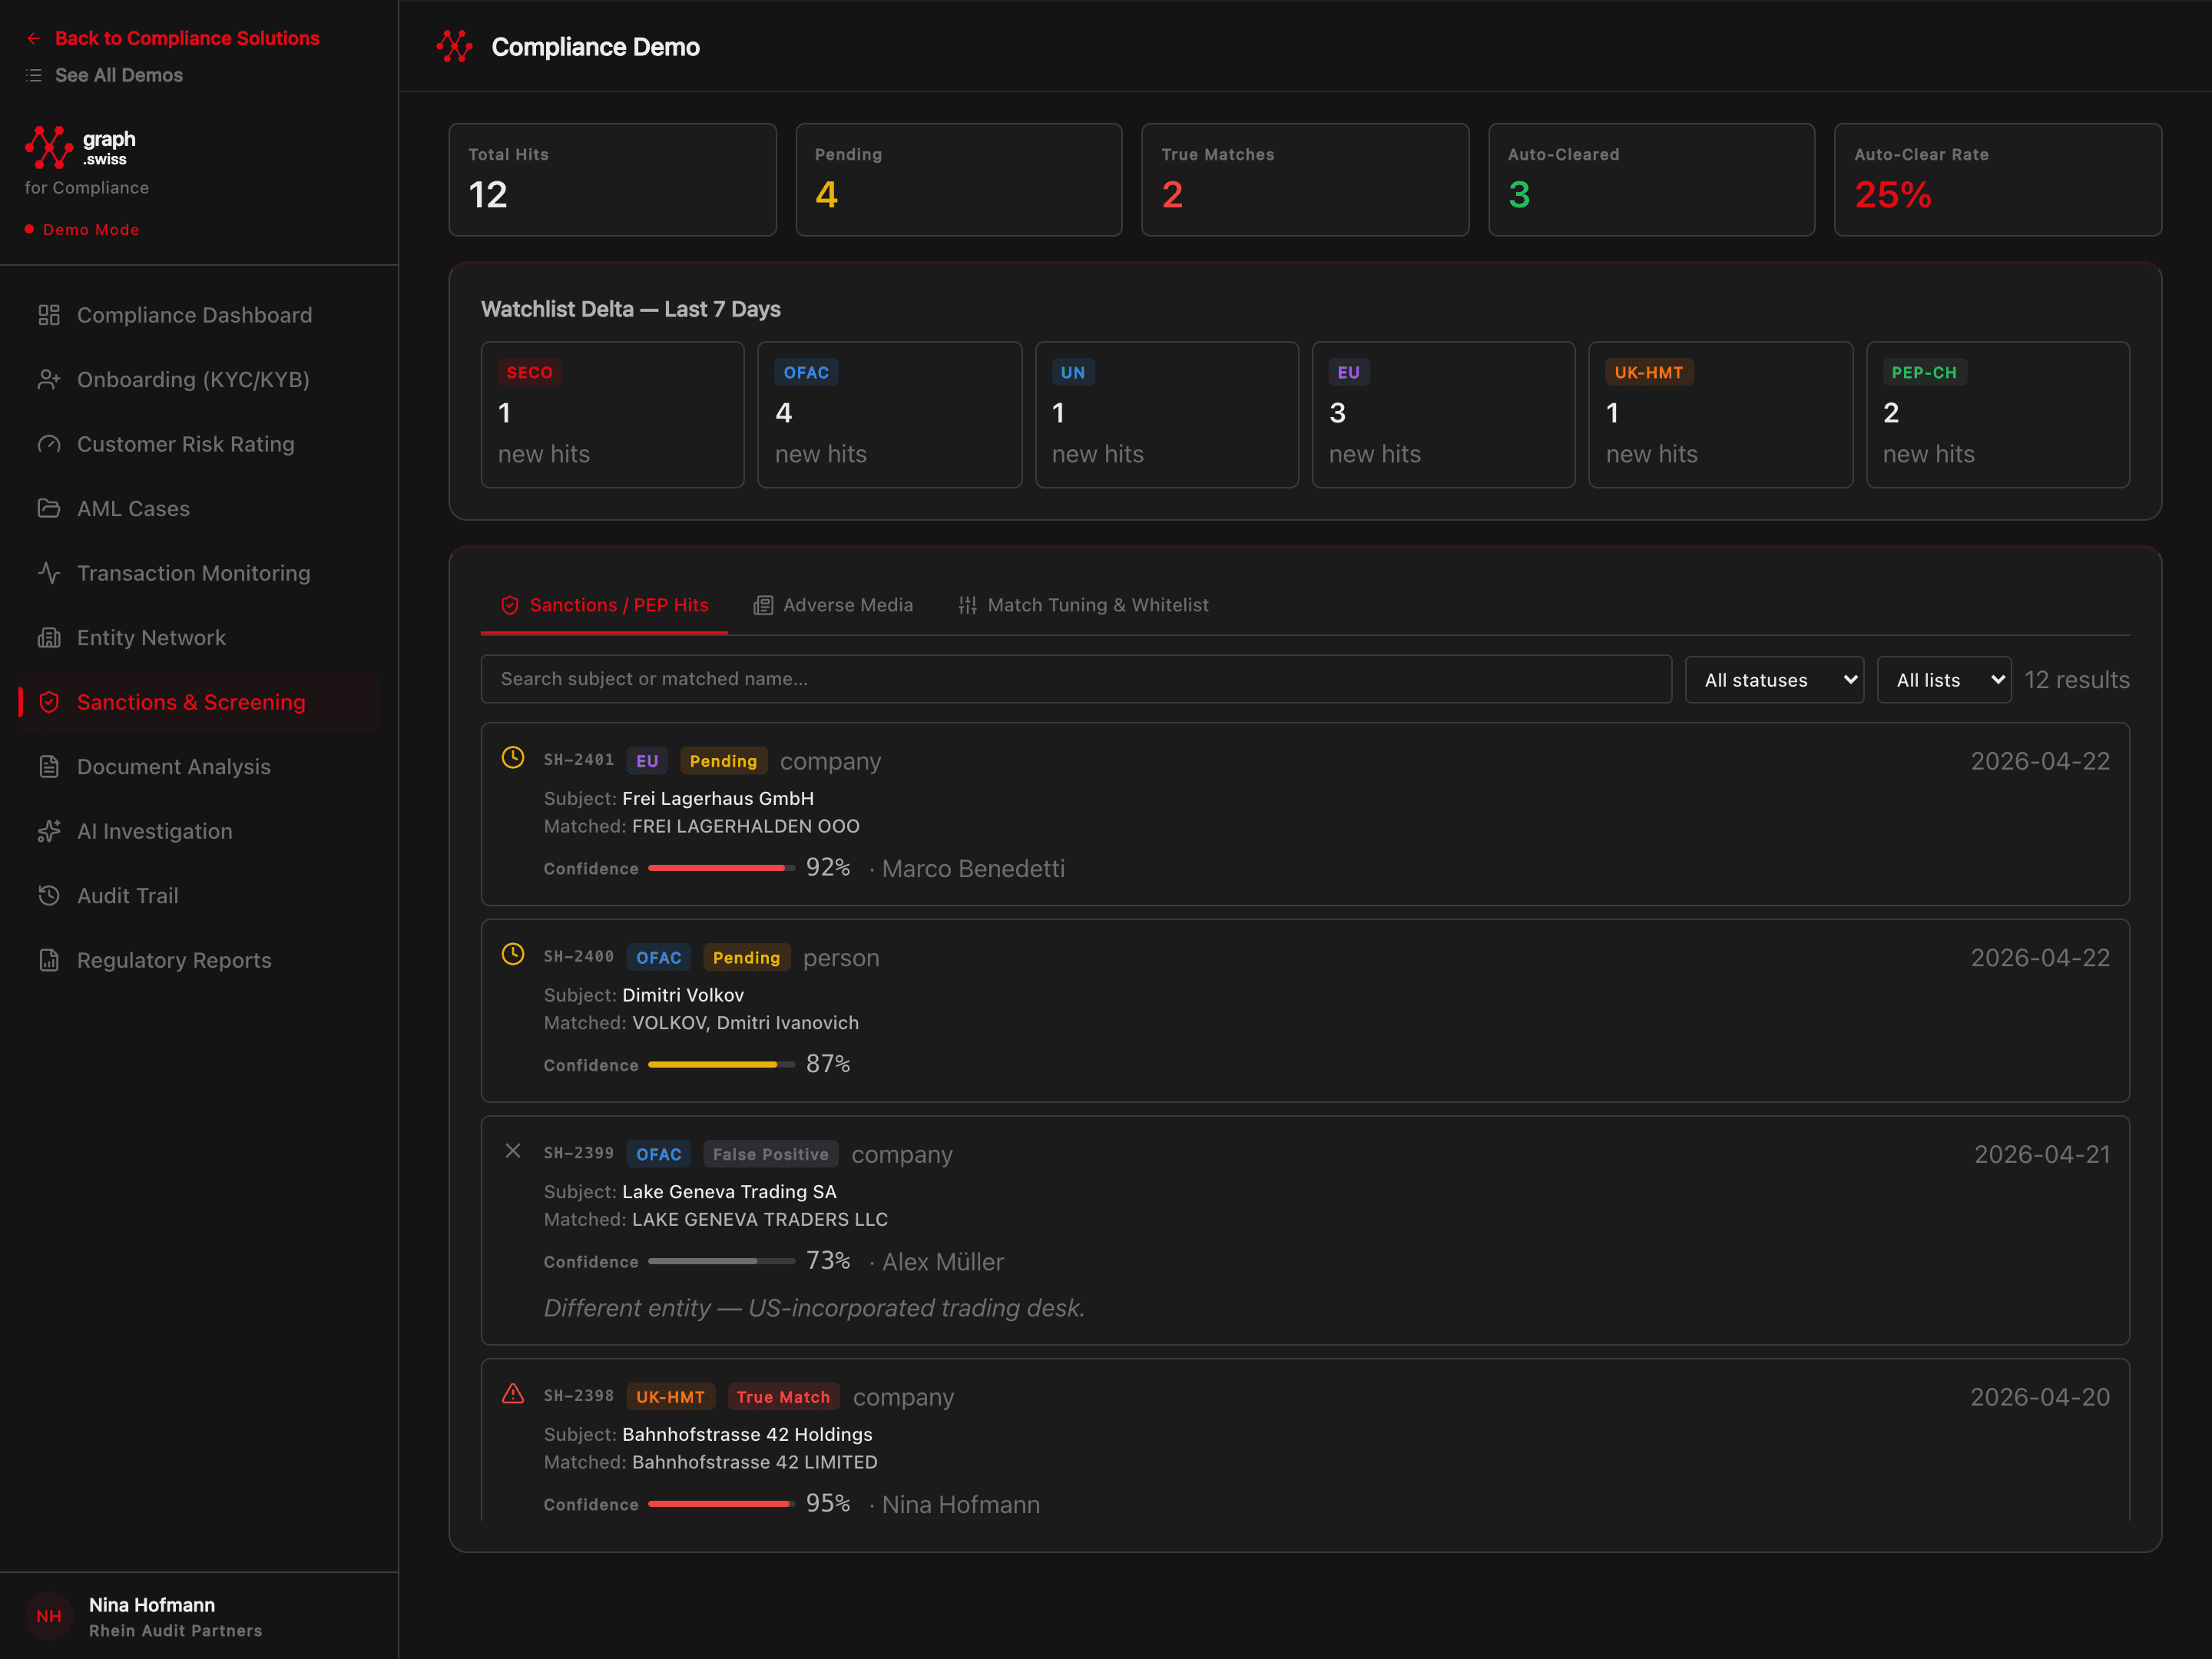Open the All statuses dropdown

1774,680
